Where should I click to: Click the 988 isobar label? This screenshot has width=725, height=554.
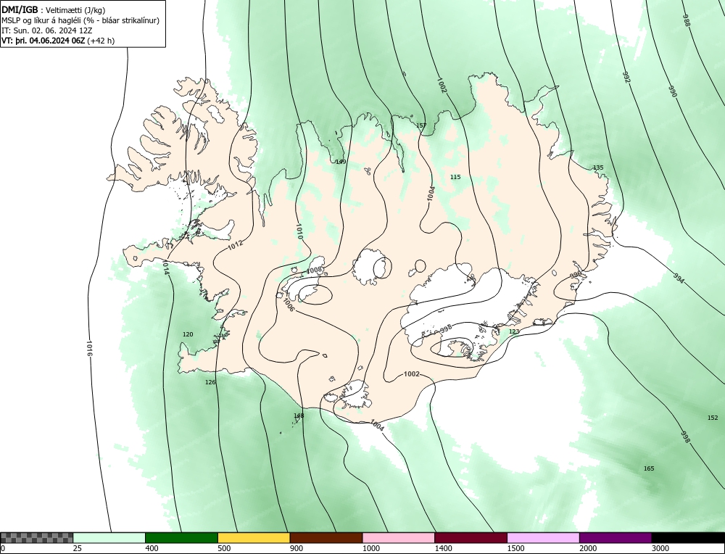pyautogui.click(x=687, y=20)
